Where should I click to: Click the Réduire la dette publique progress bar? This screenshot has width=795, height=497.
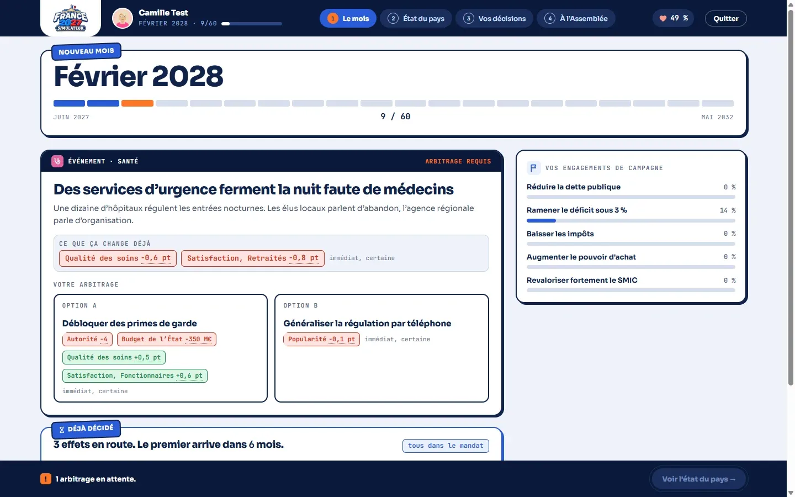coord(631,197)
